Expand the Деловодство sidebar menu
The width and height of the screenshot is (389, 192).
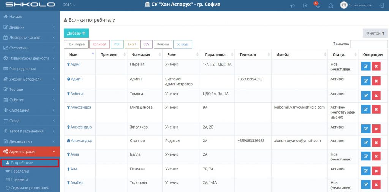[x=30, y=141]
